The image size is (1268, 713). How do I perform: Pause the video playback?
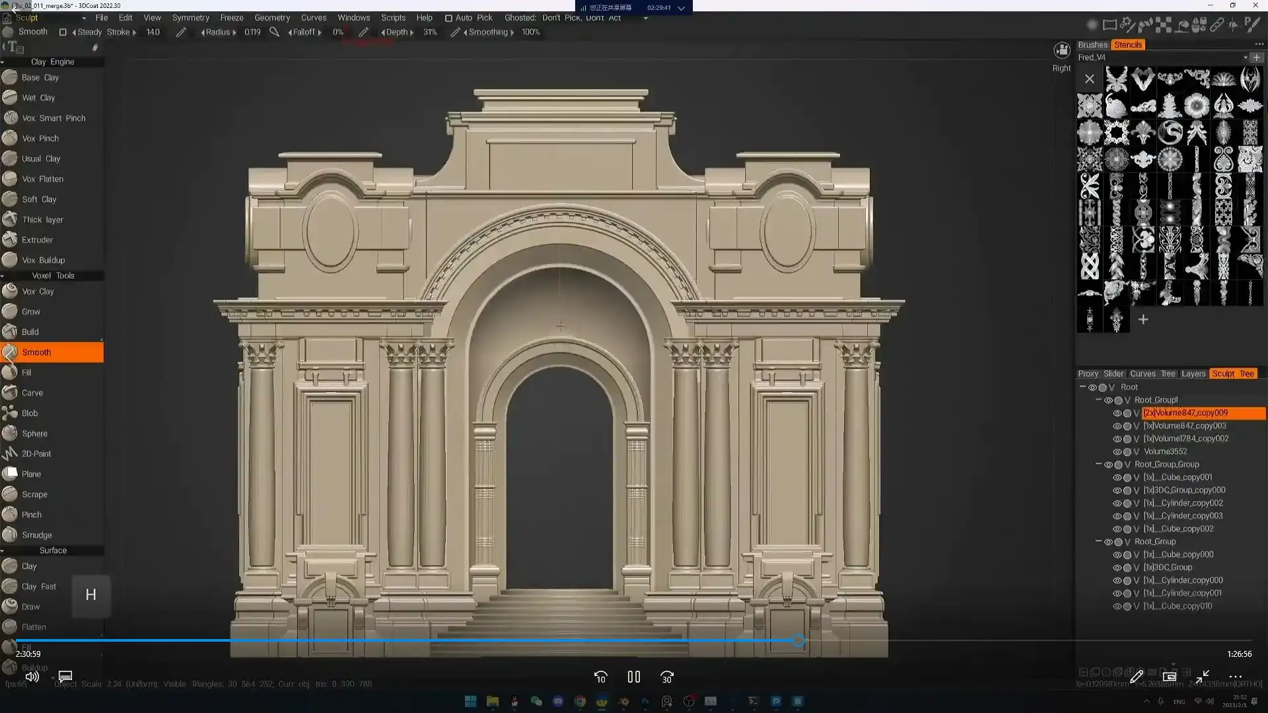pos(634,677)
